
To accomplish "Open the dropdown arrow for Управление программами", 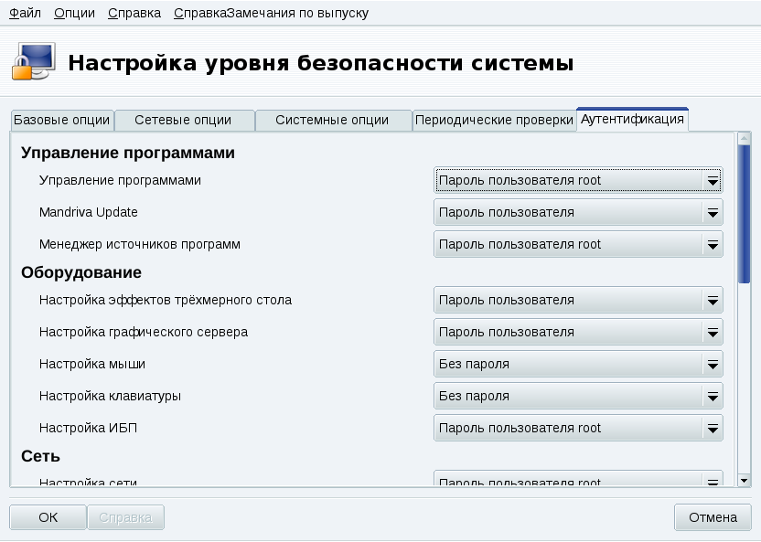I will [712, 180].
